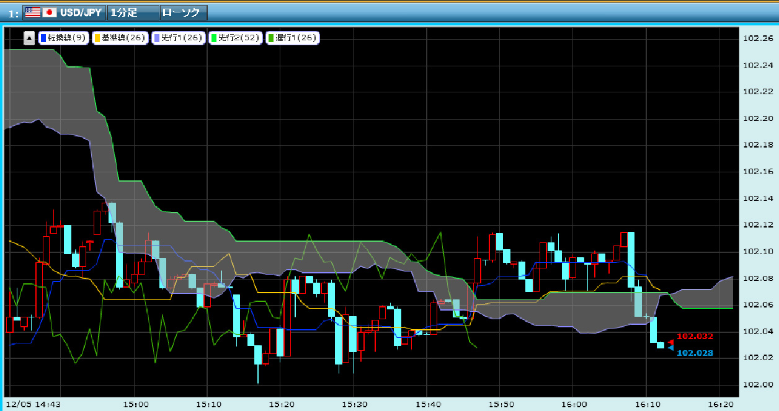Viewport: 779px width, 411px height.
Task: Open the USD/JPY currency pair selector
Action: point(64,12)
